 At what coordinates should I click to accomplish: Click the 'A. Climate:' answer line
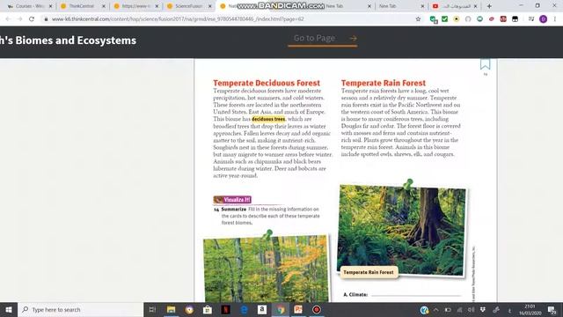pos(416,295)
